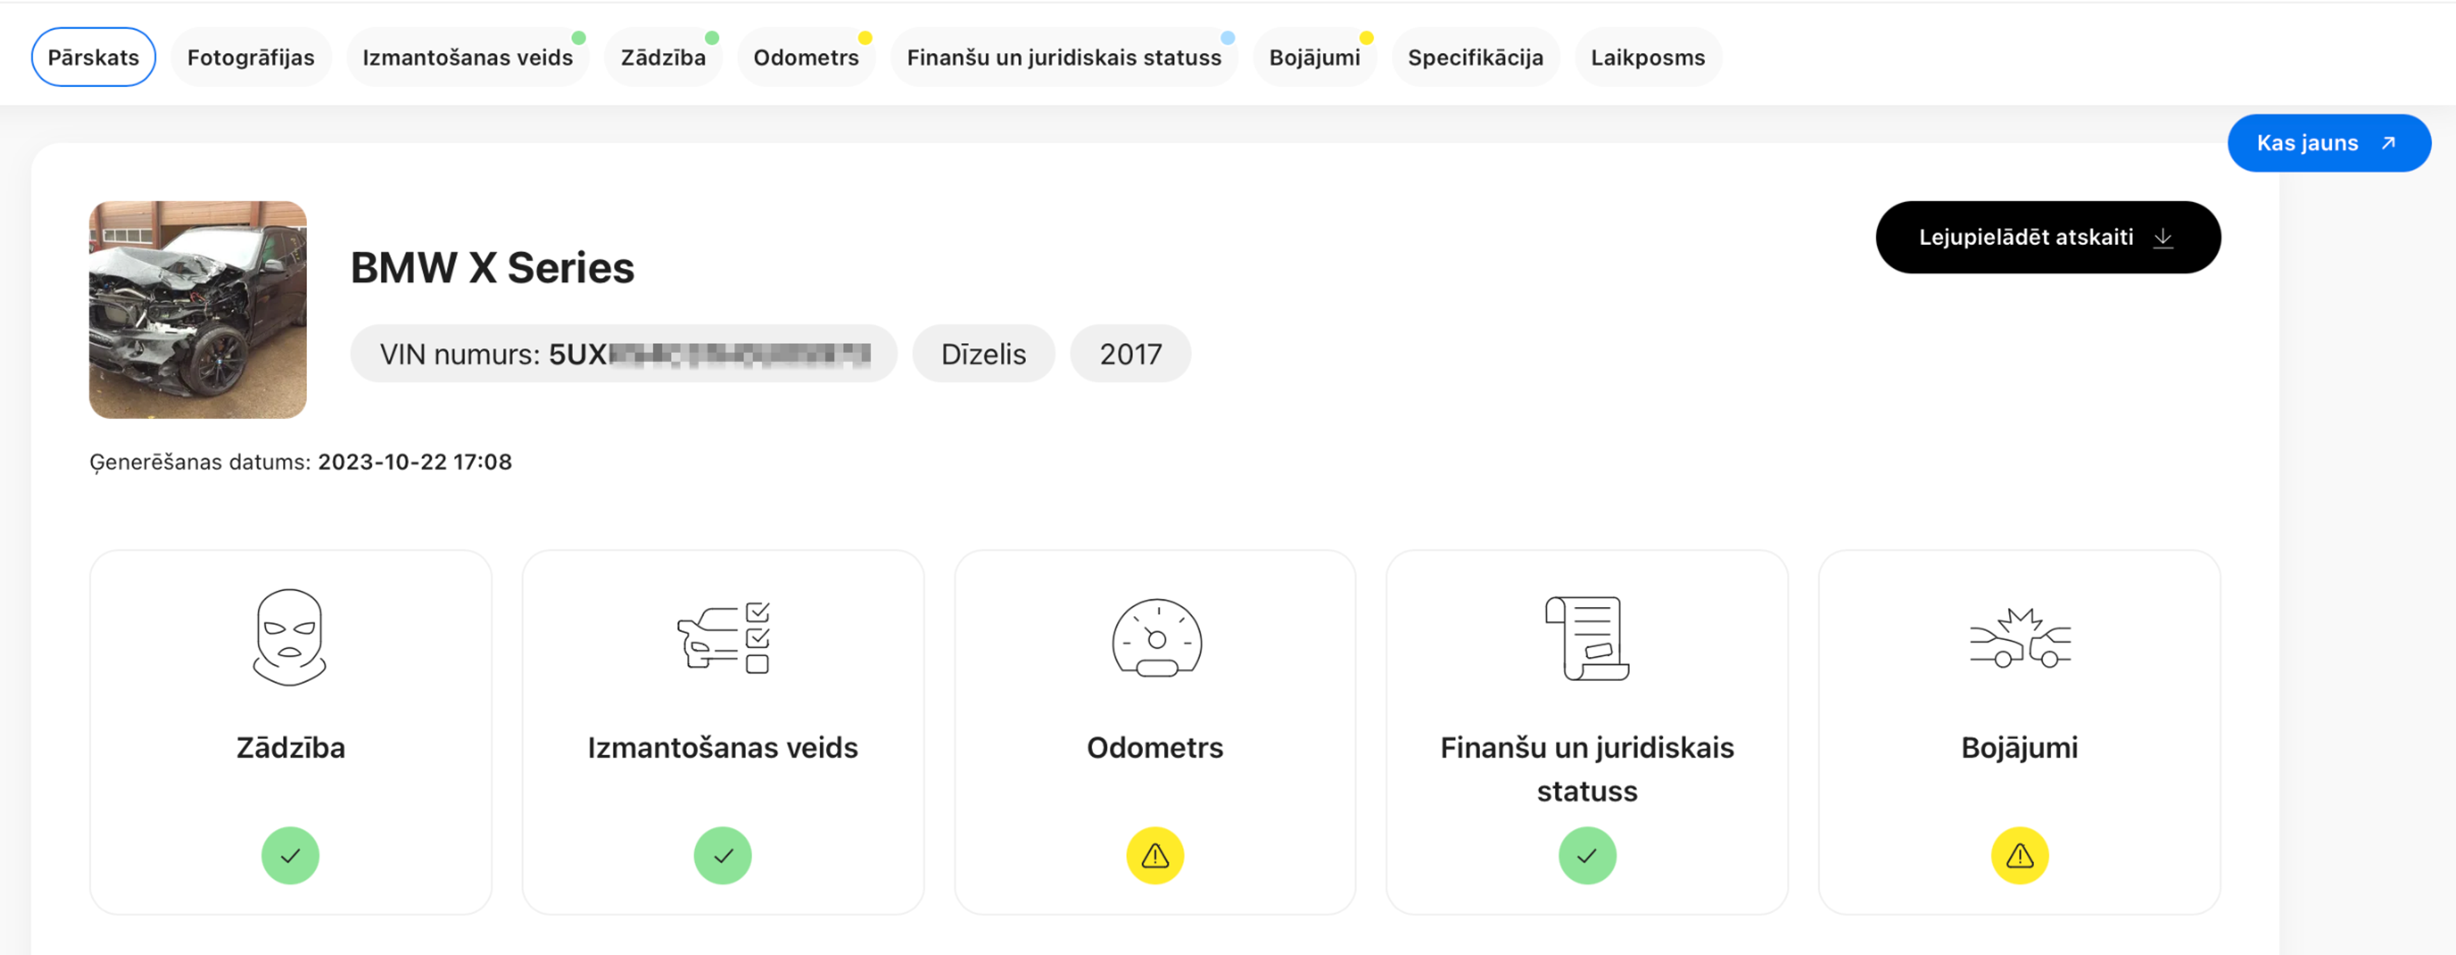2456x955 pixels.
Task: Click green checkmark under Izmantošanas veids card
Action: point(721,855)
